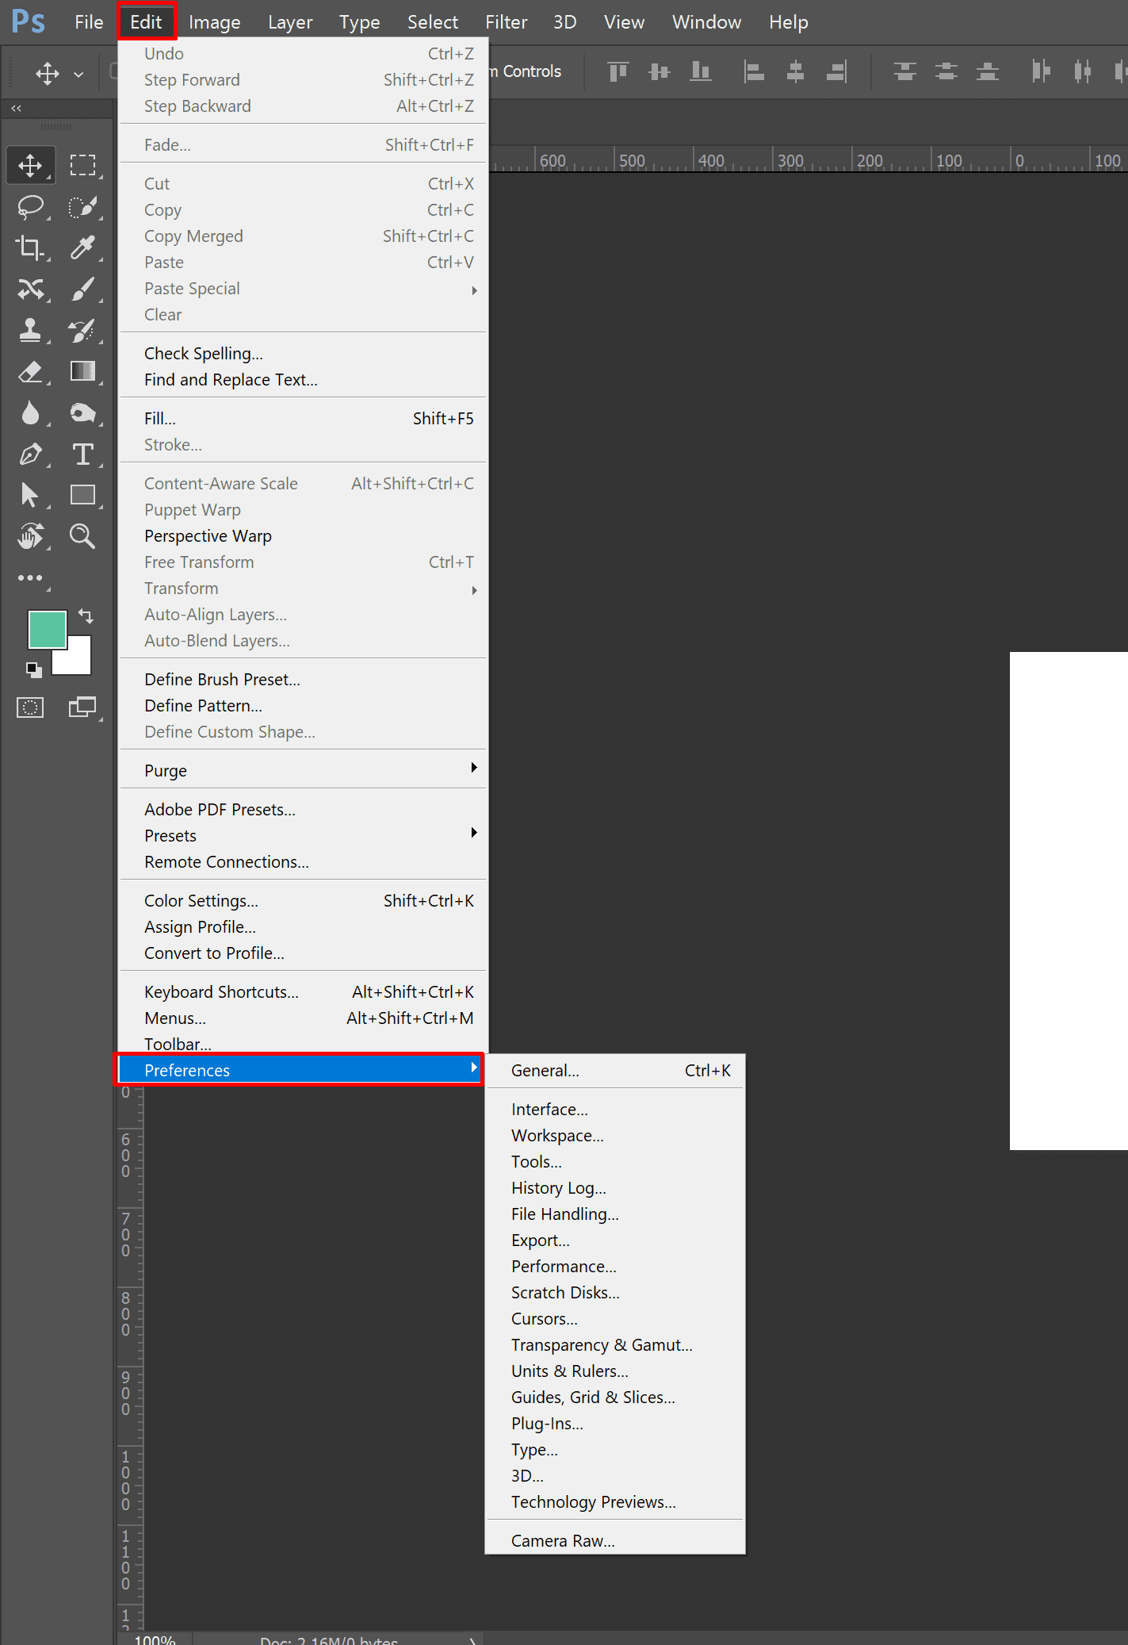Click Align Left Edges icon
1128x1645 pixels.
pyautogui.click(x=754, y=72)
